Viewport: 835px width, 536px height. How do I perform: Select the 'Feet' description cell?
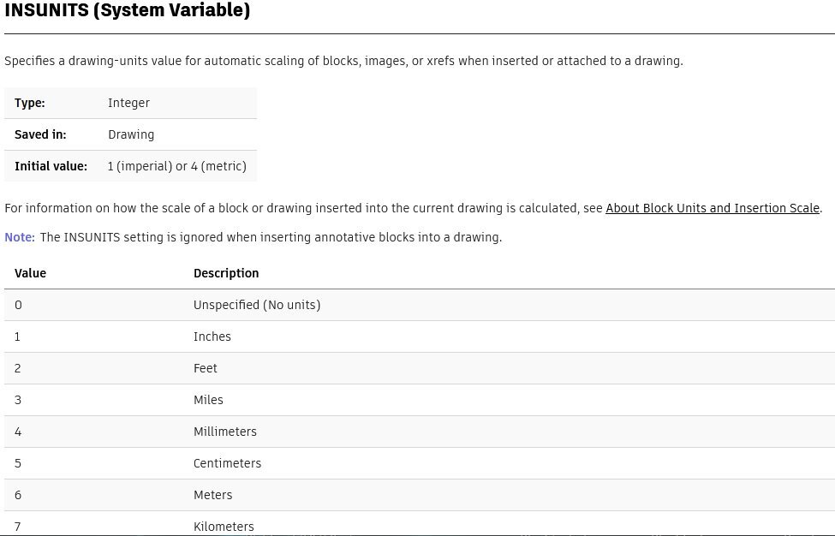pos(206,368)
